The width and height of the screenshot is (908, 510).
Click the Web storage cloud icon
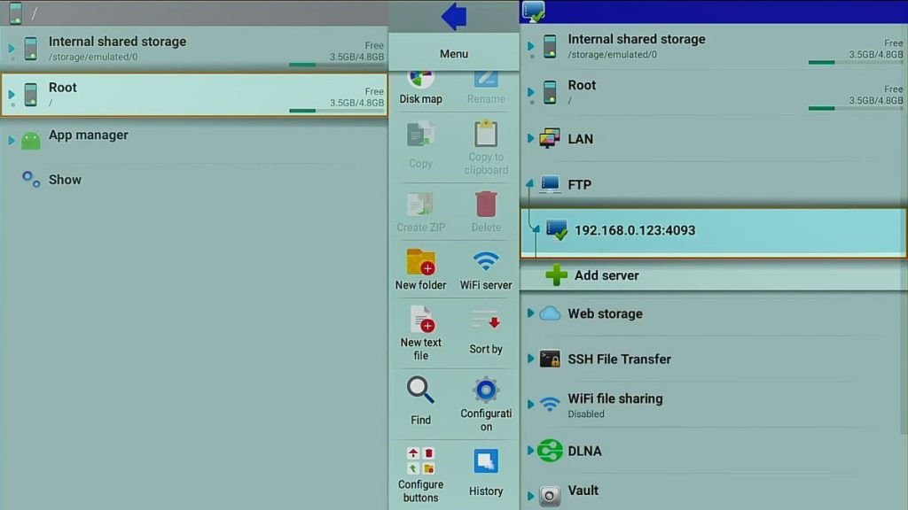click(550, 313)
